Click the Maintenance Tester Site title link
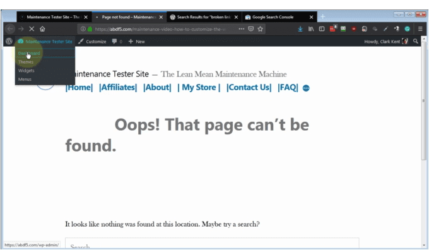This screenshot has height=250, width=429. pyautogui.click(x=112, y=74)
